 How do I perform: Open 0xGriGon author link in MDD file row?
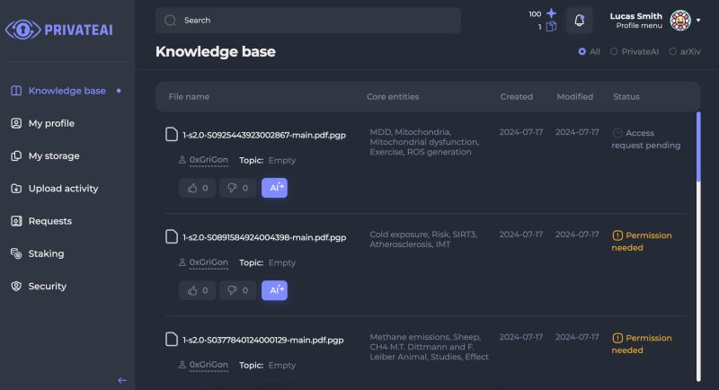click(x=209, y=160)
